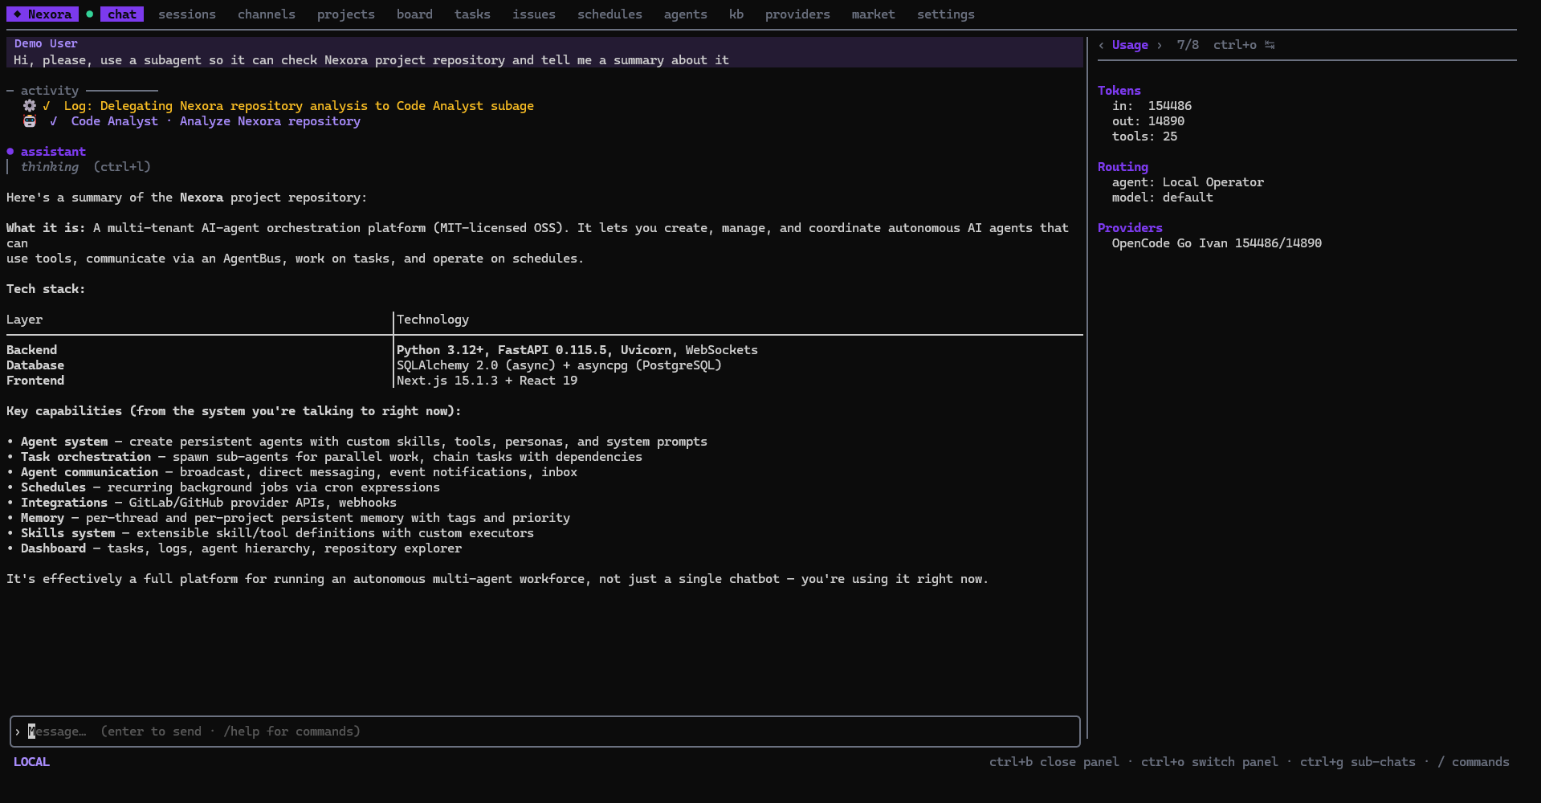This screenshot has height=803, width=1541.
Task: Open the market tab
Action: point(873,14)
